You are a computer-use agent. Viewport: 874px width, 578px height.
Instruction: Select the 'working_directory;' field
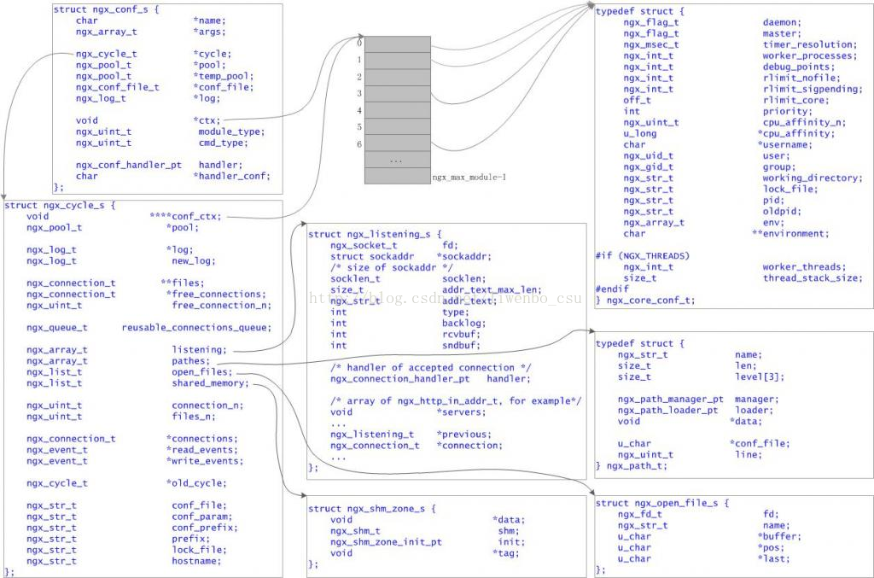813,178
